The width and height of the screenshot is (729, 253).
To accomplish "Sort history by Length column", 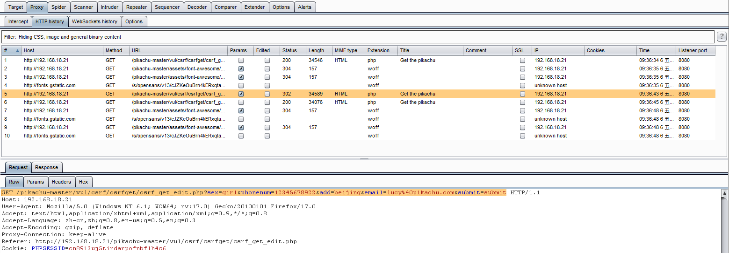I will [319, 50].
